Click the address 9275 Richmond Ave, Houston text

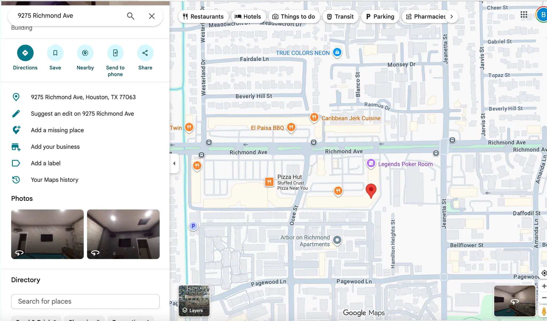(x=83, y=97)
